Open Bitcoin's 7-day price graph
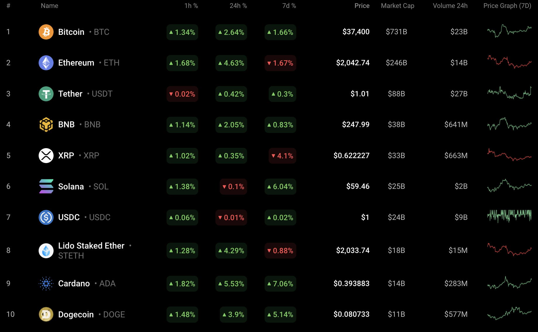 click(x=509, y=31)
